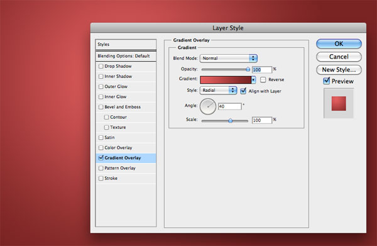This screenshot has width=377, height=246.
Task: Click the Angle value field showing 40
Action: click(x=229, y=106)
